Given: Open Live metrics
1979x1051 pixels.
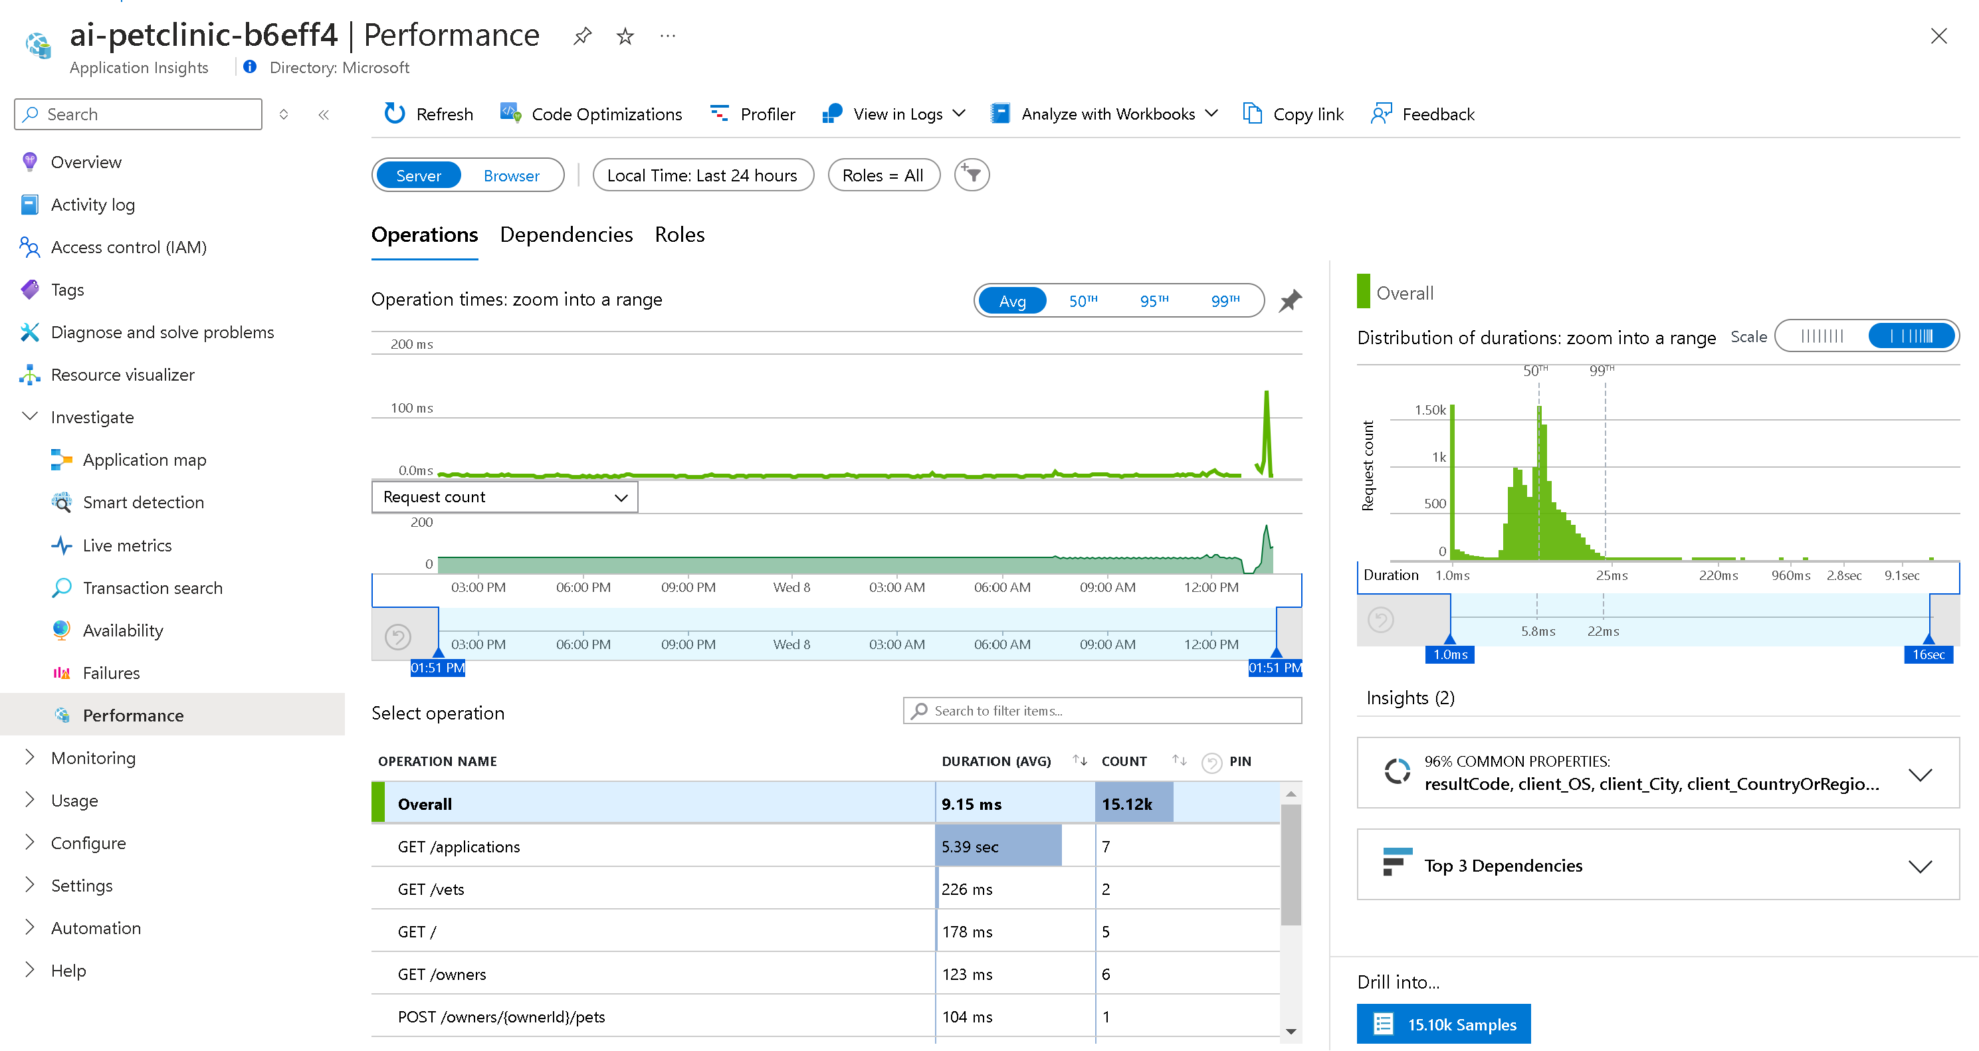Looking at the screenshot, I should coord(127,545).
